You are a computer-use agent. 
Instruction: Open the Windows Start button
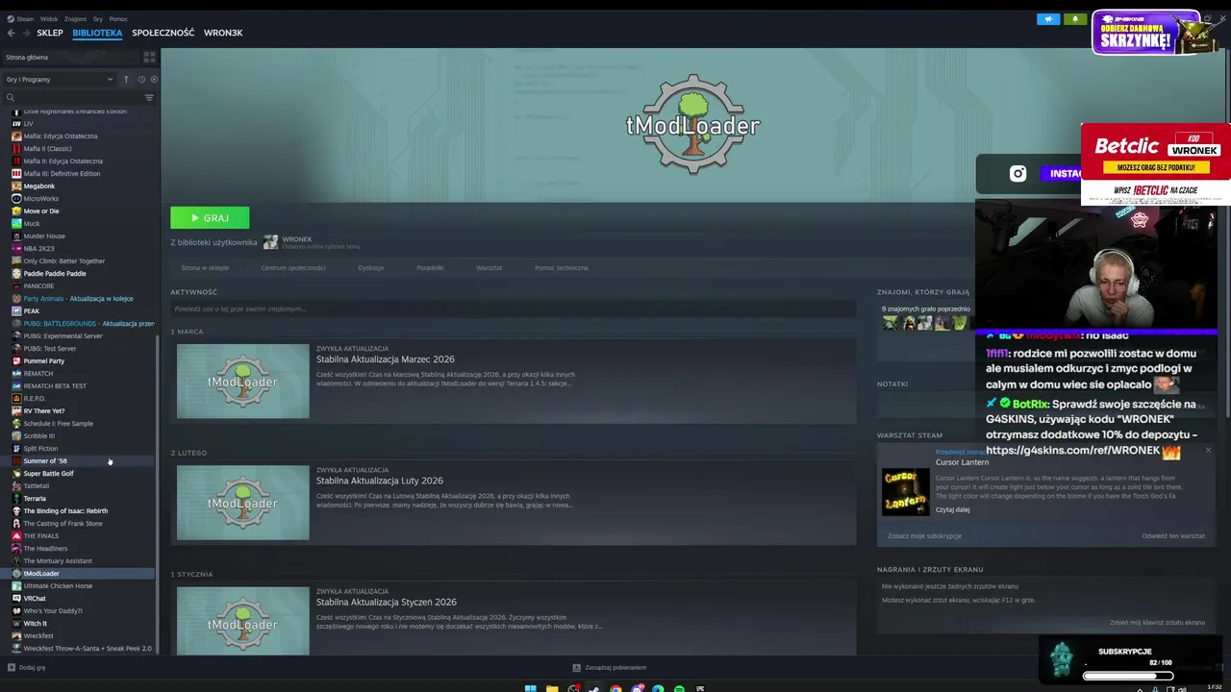pos(530,688)
